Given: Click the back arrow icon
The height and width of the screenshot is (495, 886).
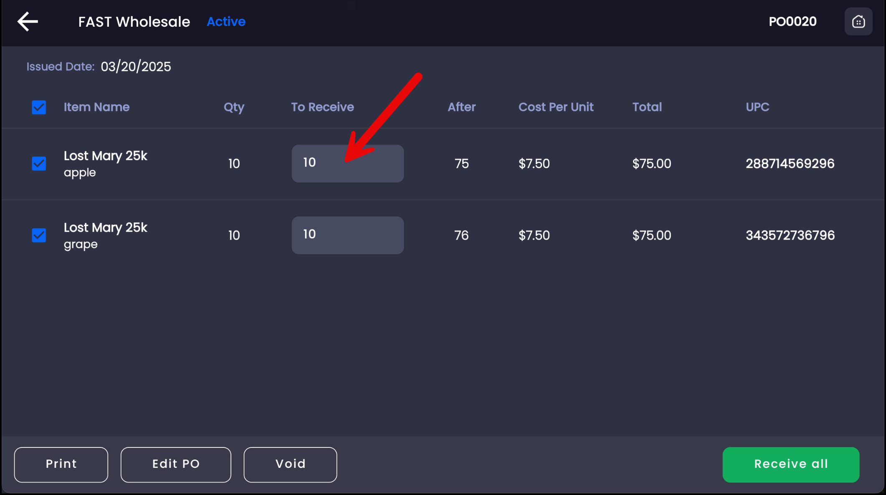Looking at the screenshot, I should coord(28,22).
